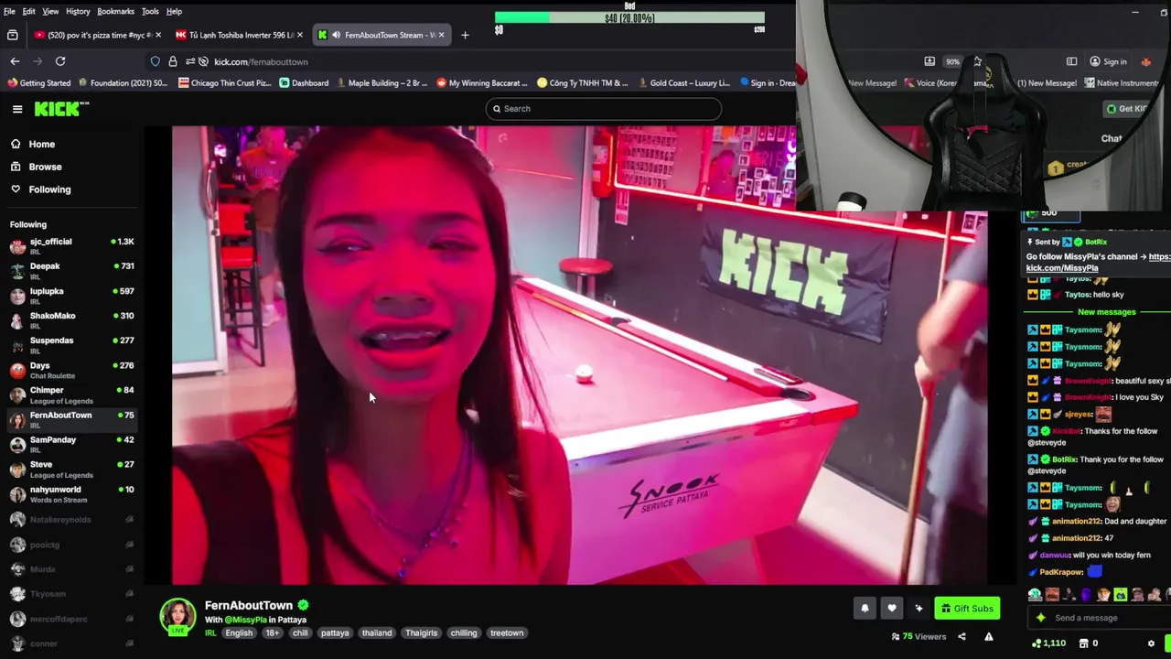Toggle notification bell for FernAboutTown

coord(865,608)
